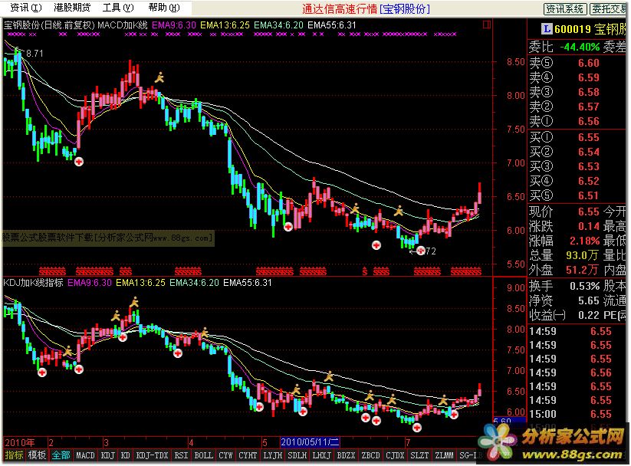The height and width of the screenshot is (466, 631).
Task: Click the main chart title 宝钢股份(日线.前复权) MACD加K线
Action: pyautogui.click(x=76, y=25)
